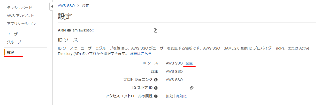Viewport: 321px width, 105px height.
Task: Click the 設定 breadcrumb item
Action: [86, 6]
